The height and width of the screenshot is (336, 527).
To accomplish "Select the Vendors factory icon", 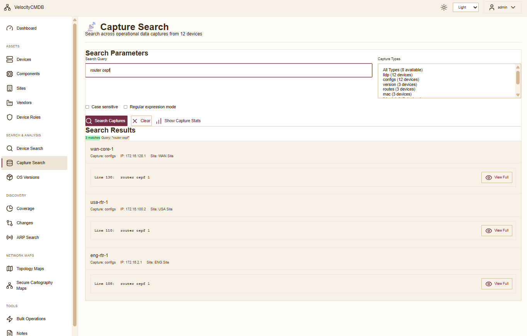I will tap(10, 102).
